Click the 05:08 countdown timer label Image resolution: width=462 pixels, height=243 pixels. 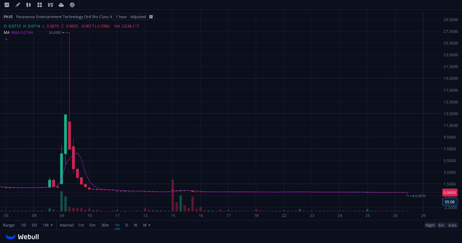(x=450, y=202)
